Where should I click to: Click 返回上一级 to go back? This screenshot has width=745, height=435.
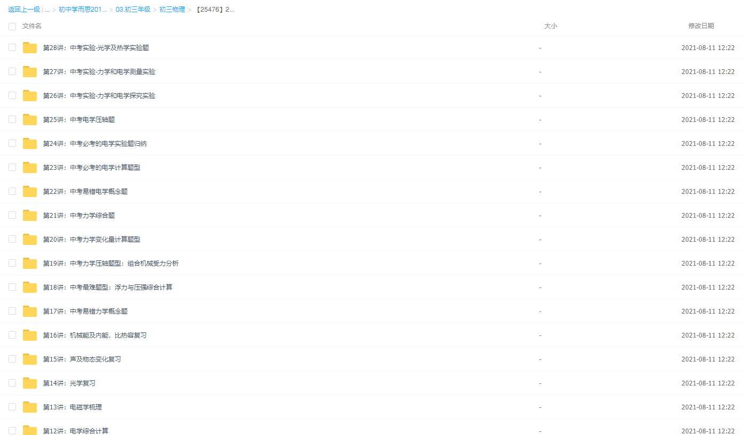pos(24,10)
